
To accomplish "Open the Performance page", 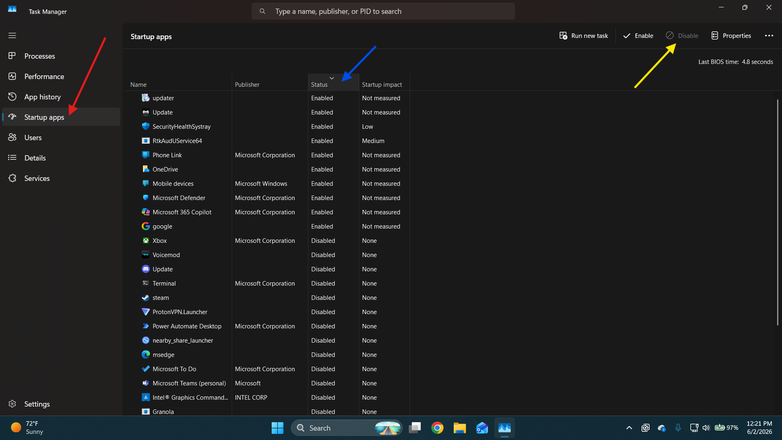I will tap(61, 76).
